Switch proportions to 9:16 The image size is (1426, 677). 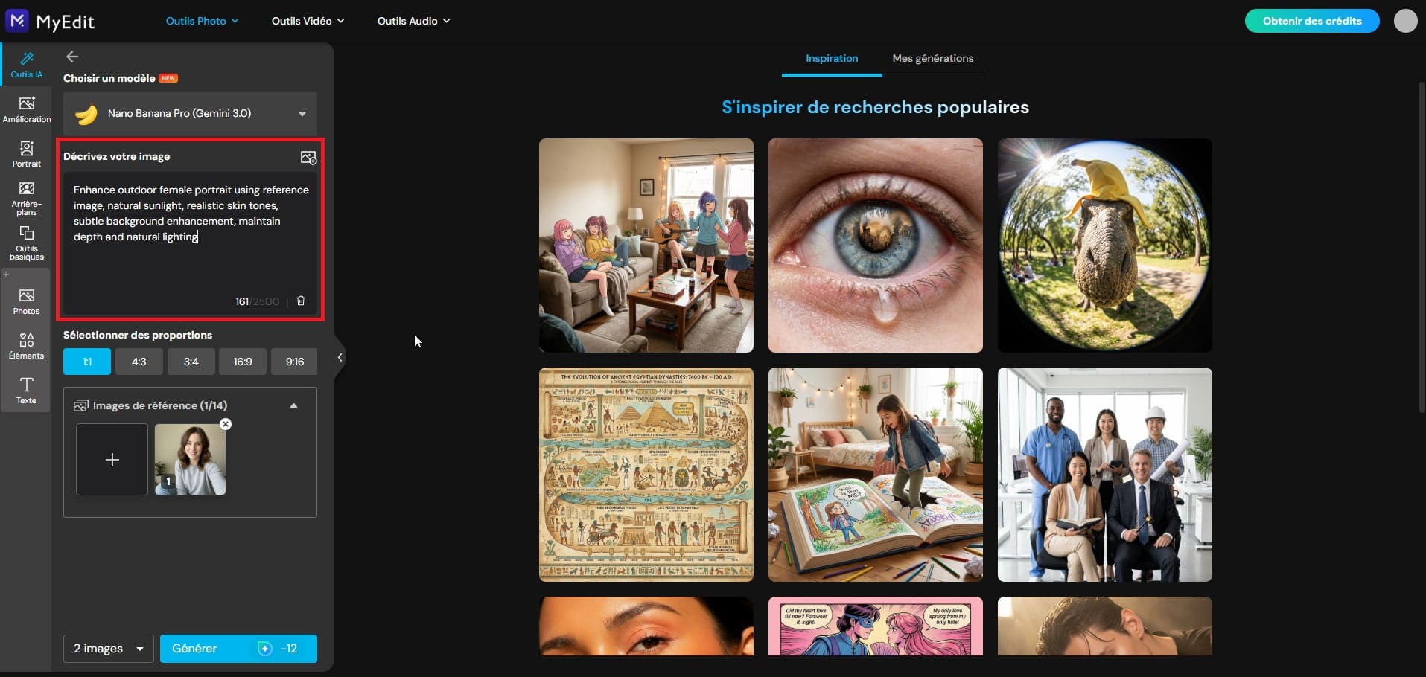293,362
